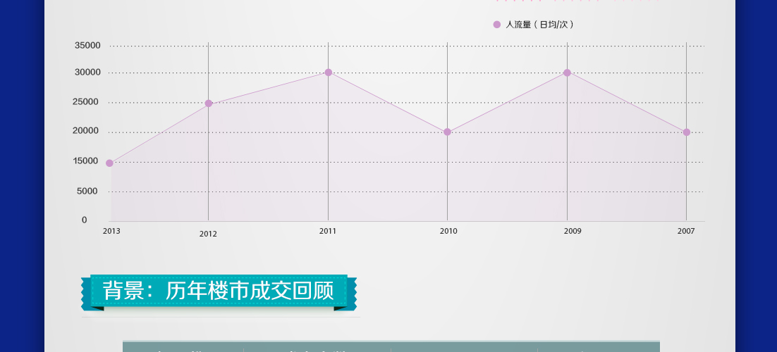Click the purple legend dot for 人流量

(x=497, y=25)
